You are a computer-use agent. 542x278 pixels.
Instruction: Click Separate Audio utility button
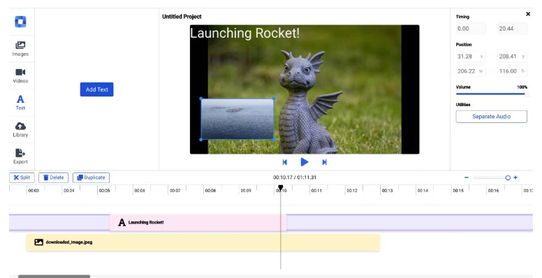coord(491,117)
